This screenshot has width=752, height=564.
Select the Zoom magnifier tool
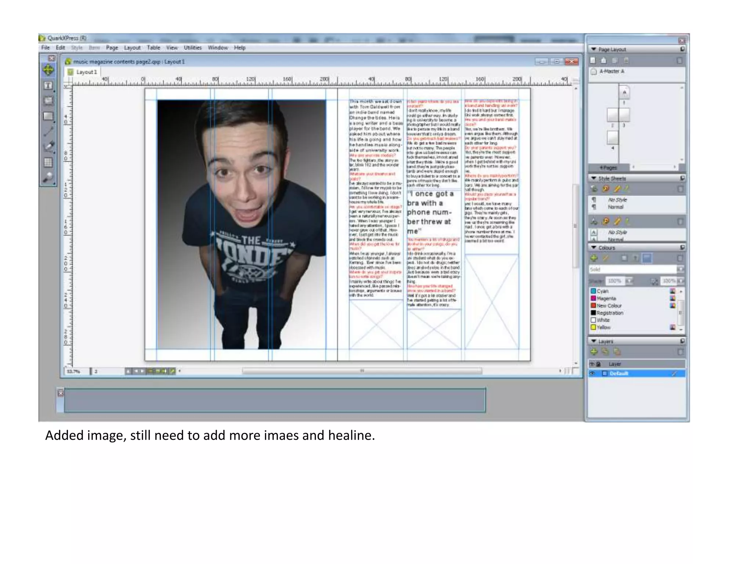48,177
